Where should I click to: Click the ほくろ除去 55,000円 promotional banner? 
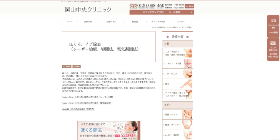pyautogui.click(x=109, y=130)
